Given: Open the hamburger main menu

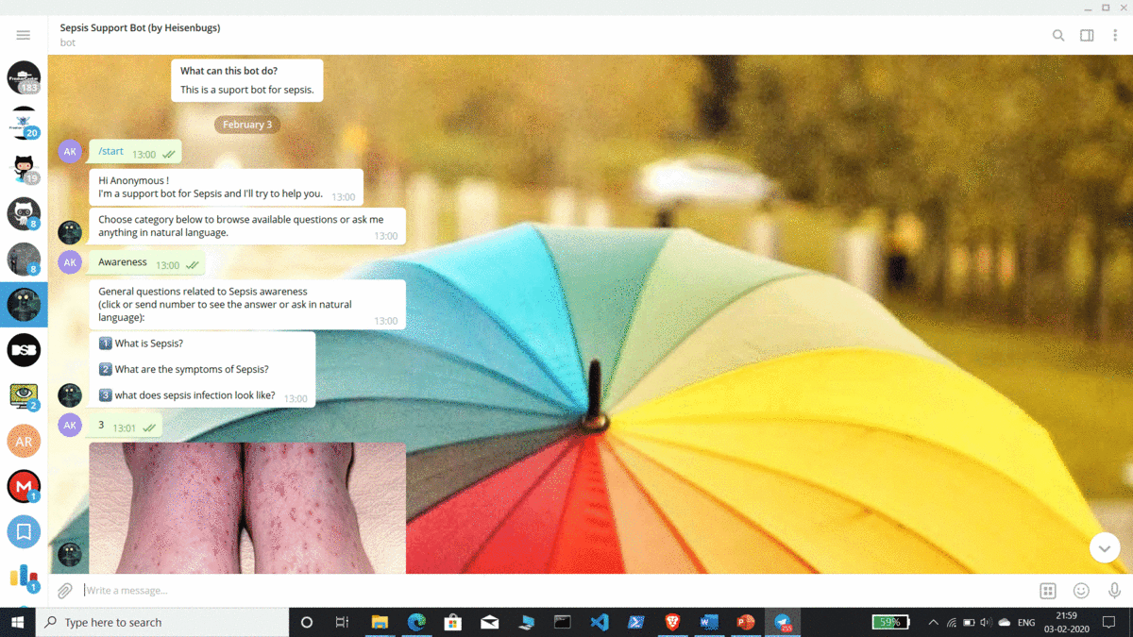Looking at the screenshot, I should coord(24,35).
